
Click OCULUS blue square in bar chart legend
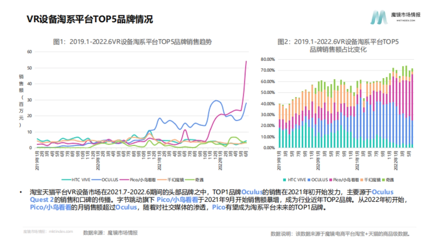coord(309,179)
